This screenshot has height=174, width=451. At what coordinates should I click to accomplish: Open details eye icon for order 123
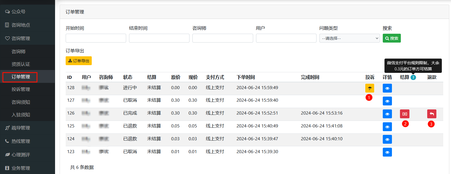pyautogui.click(x=387, y=152)
